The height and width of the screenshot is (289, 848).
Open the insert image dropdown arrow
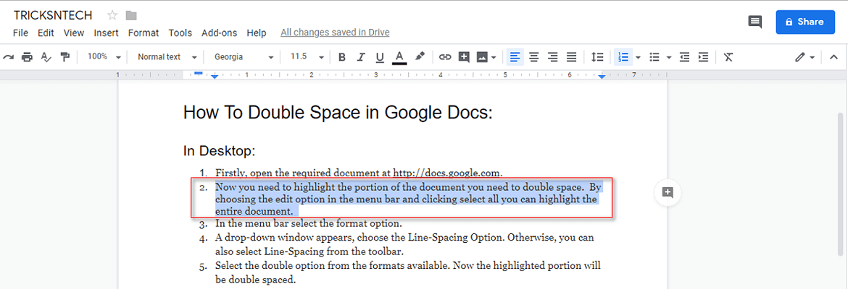tap(494, 57)
